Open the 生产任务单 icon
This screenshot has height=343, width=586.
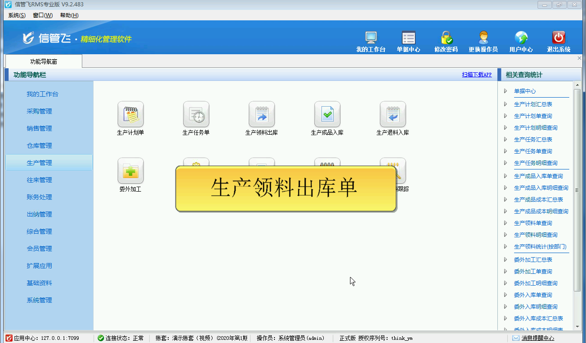click(x=196, y=114)
